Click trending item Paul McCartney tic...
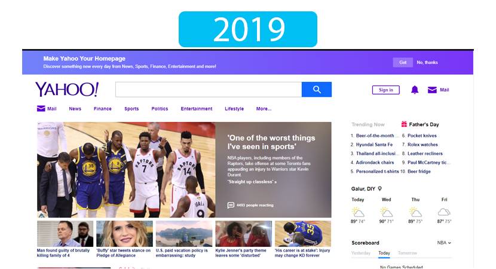This screenshot has height=269, width=496. (x=428, y=163)
